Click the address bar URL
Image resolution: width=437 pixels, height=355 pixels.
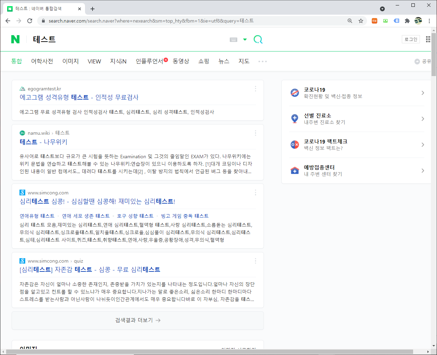pos(151,21)
